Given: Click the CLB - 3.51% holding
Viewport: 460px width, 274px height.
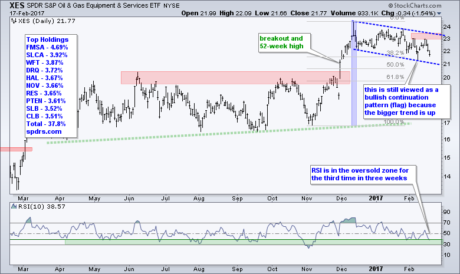Looking at the screenshot, I should point(44,115).
